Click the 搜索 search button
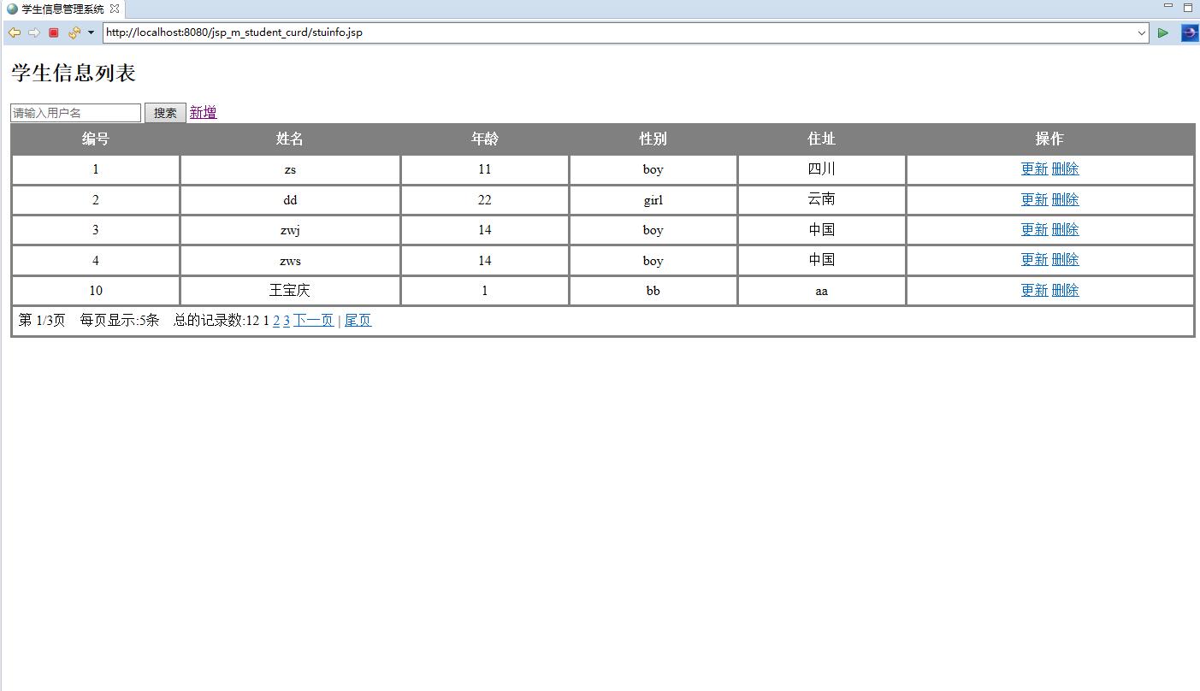Viewport: 1200px width, 691px height. 165,112
